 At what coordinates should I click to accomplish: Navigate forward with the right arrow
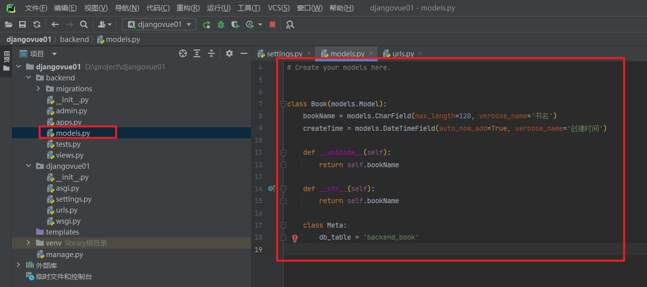click(69, 24)
